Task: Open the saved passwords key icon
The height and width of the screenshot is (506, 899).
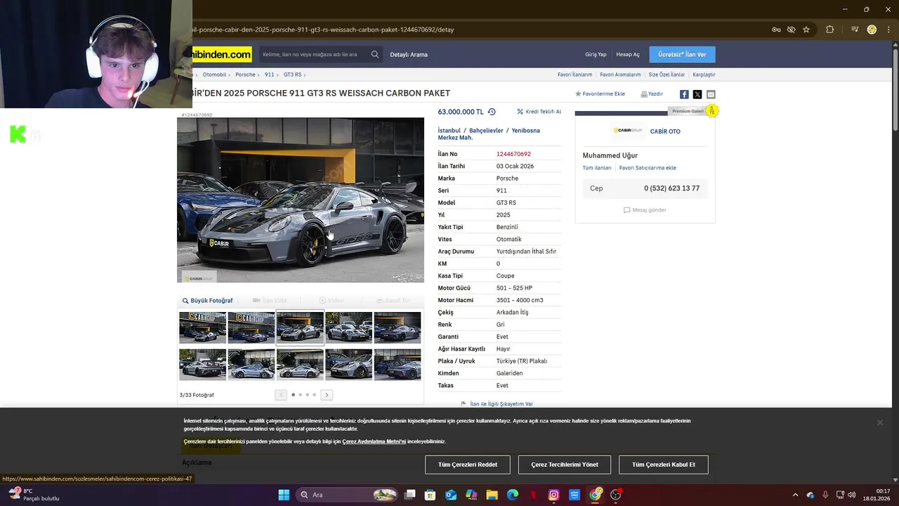Action: tap(776, 30)
